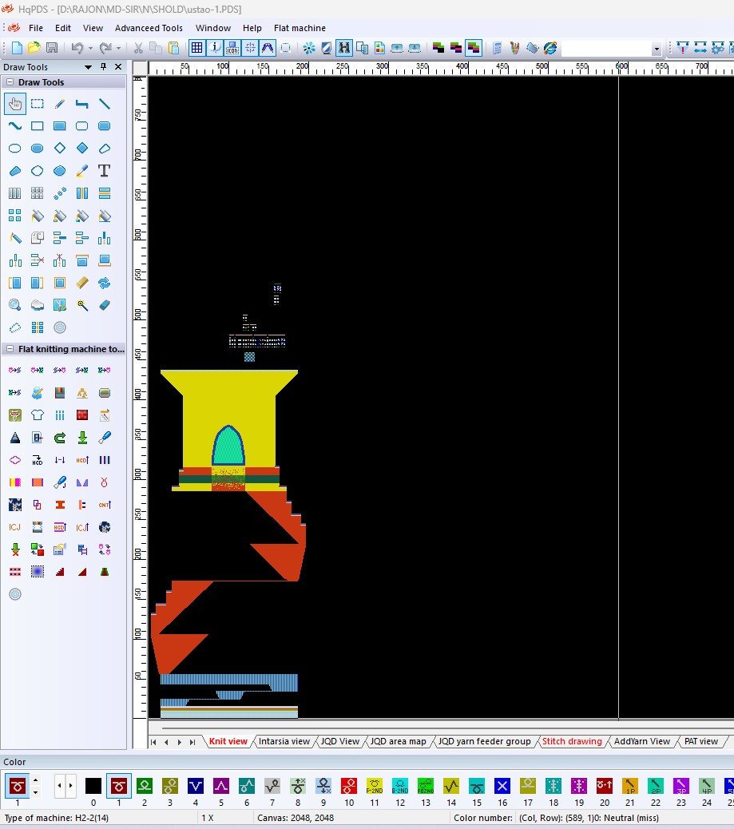Select the magnifier zoom tool

(x=14, y=305)
